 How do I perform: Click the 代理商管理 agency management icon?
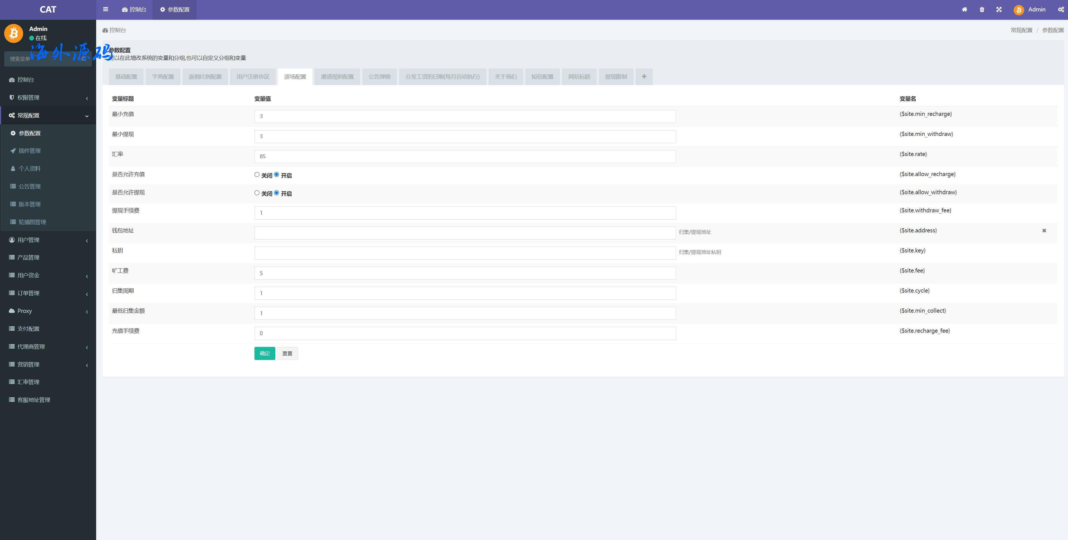(12, 346)
